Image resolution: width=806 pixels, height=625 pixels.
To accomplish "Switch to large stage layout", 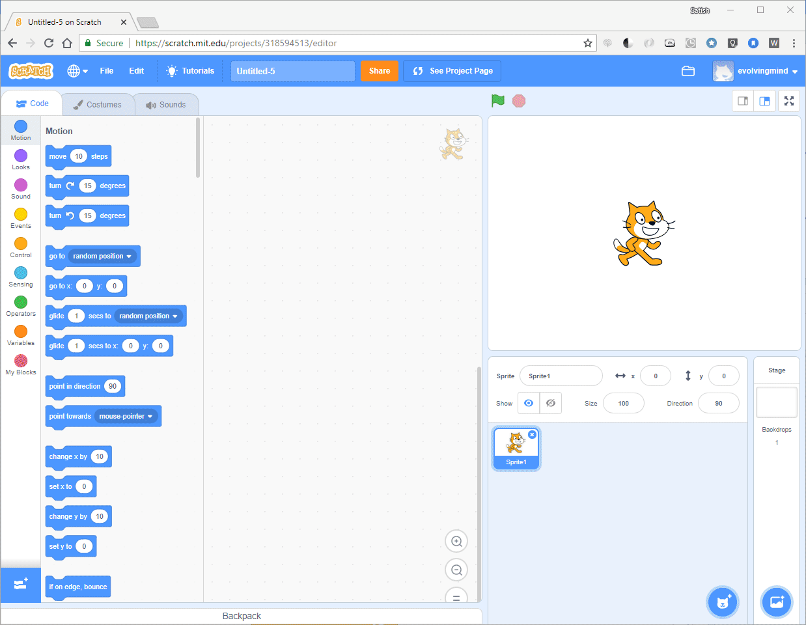I will (765, 101).
